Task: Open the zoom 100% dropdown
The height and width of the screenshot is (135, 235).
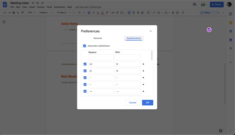Action: pyautogui.click(x=32, y=13)
